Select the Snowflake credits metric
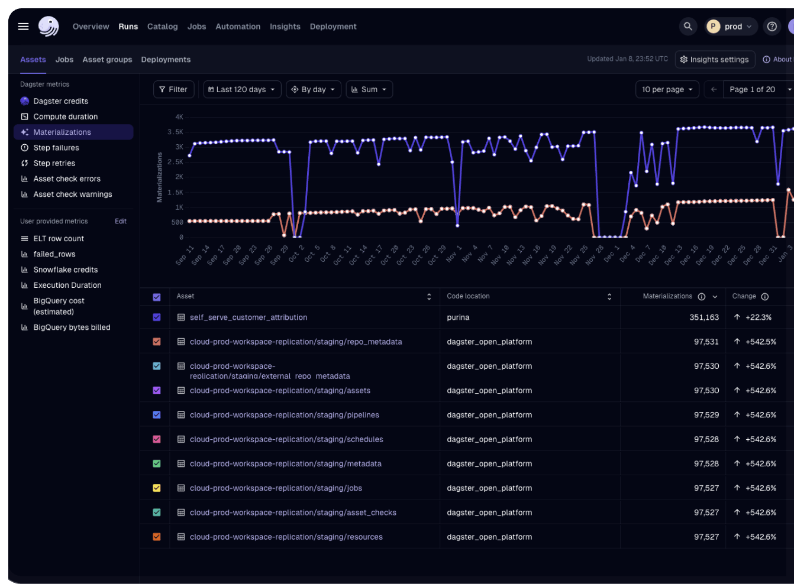 (74, 270)
